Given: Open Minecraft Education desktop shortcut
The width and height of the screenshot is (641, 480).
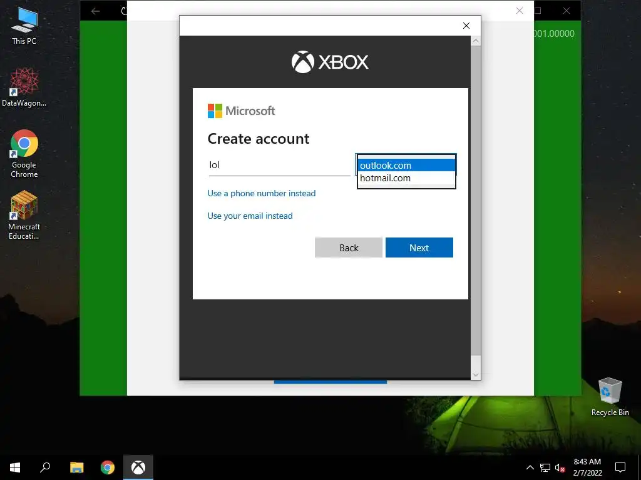Looking at the screenshot, I should (24, 215).
